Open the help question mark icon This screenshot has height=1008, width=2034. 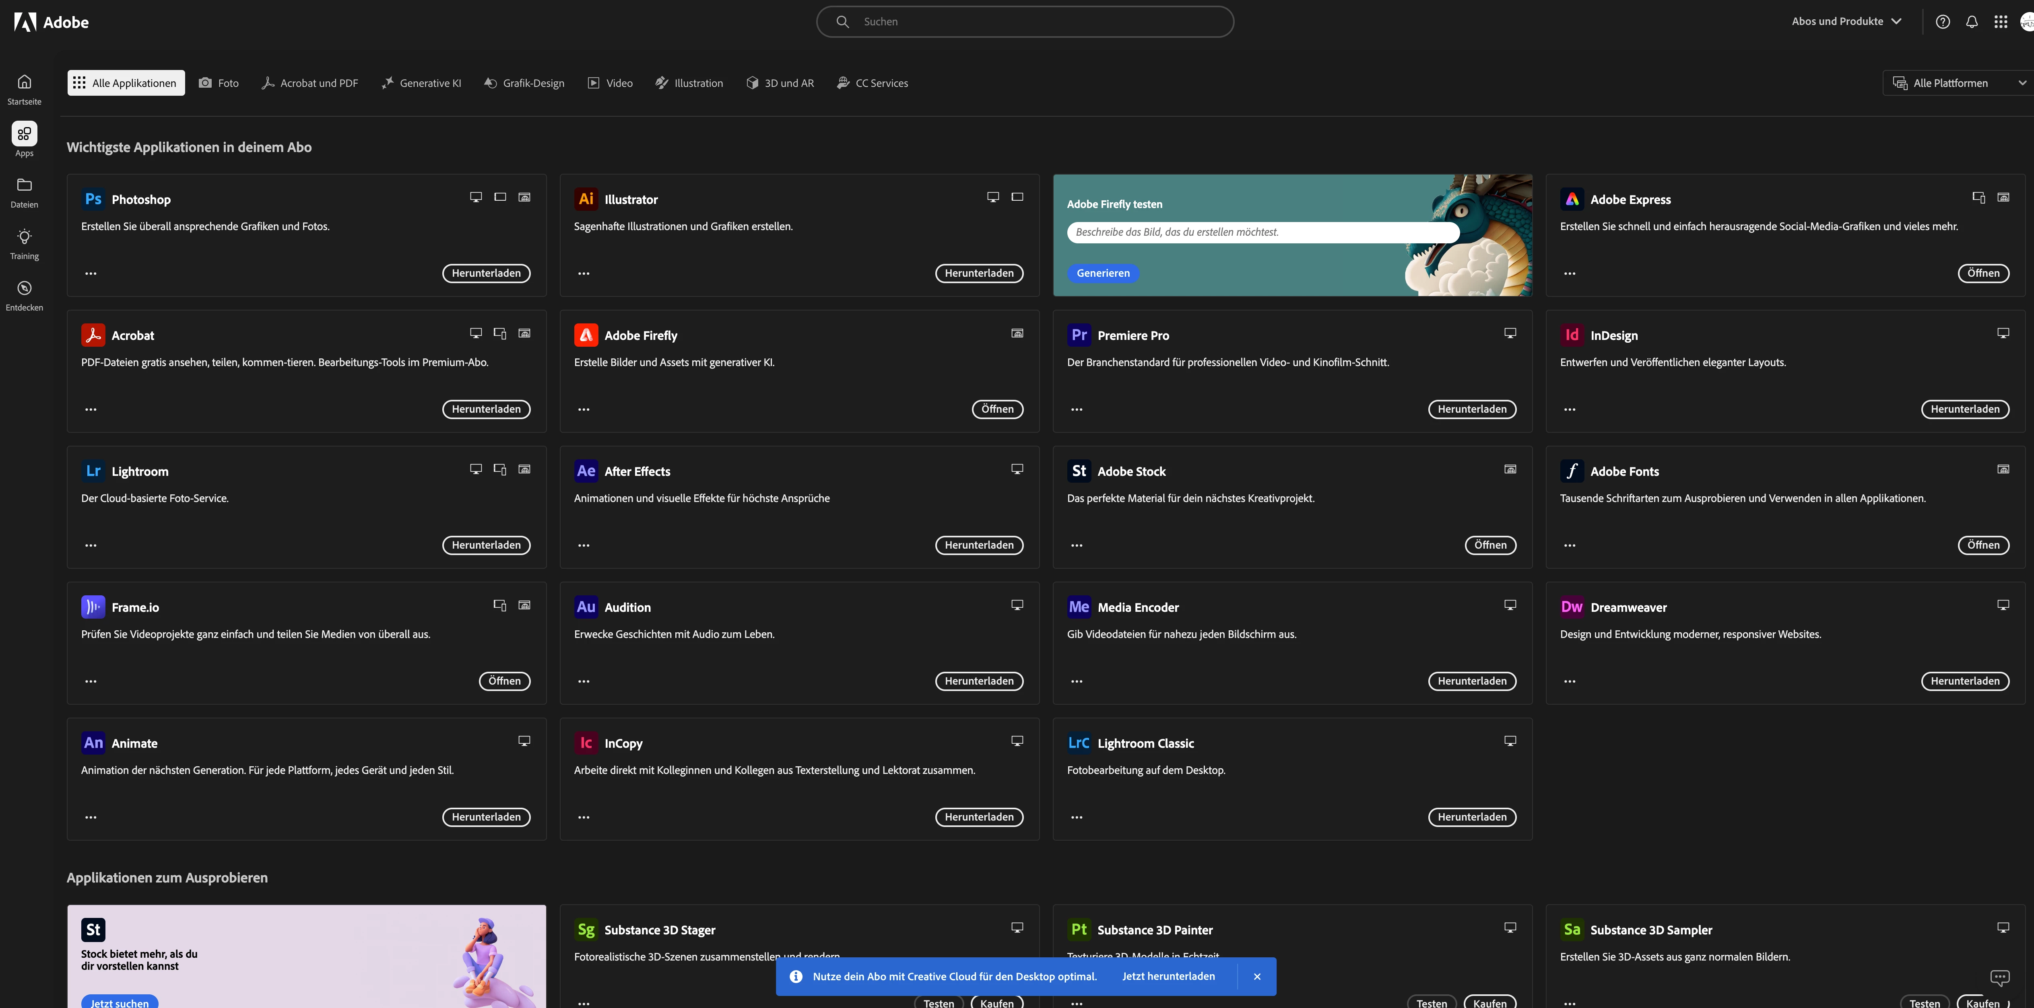click(x=1942, y=22)
